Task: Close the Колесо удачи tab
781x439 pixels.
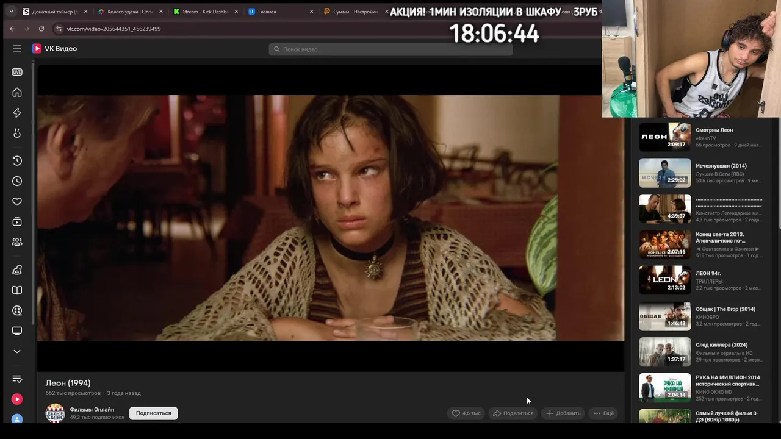Action: coord(161,12)
